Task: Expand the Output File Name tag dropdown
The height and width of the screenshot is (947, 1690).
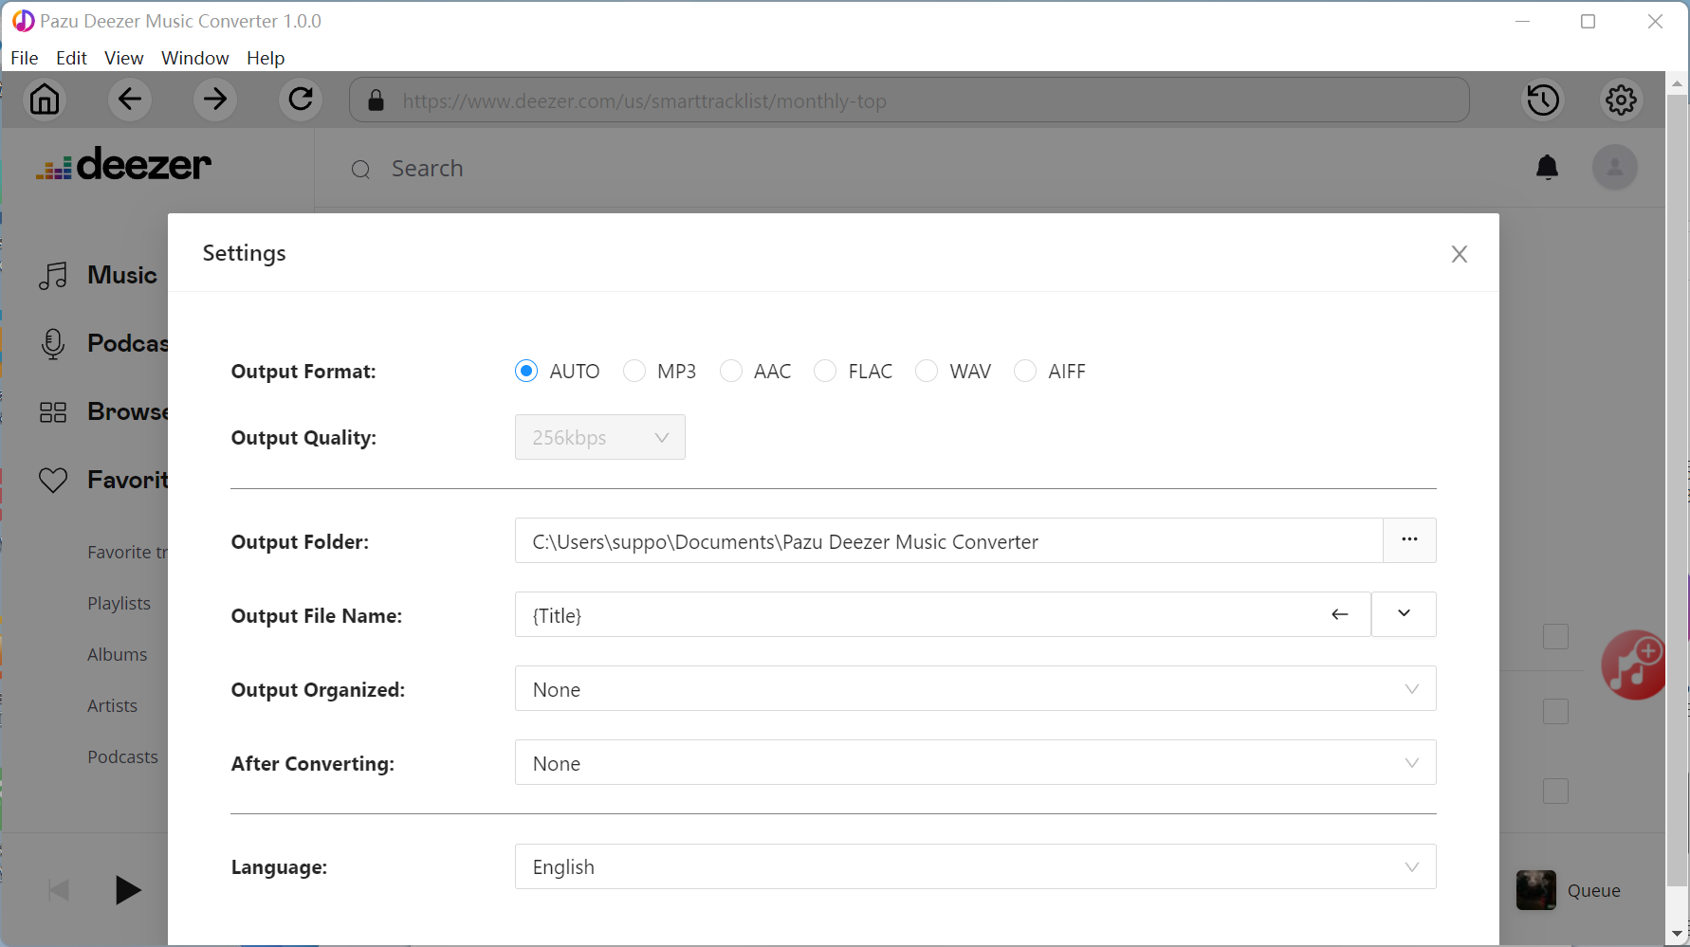Action: click(x=1404, y=614)
